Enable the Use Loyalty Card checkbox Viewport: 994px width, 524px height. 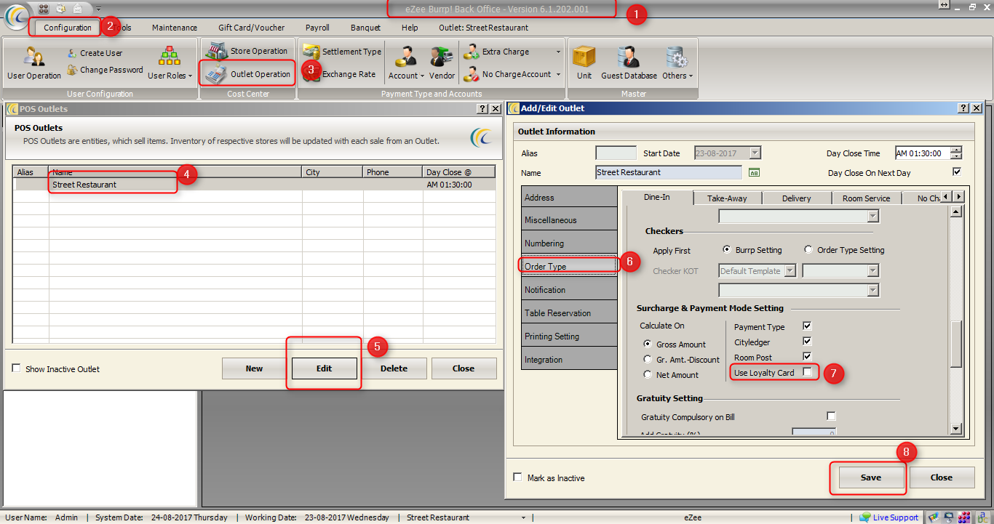click(807, 372)
